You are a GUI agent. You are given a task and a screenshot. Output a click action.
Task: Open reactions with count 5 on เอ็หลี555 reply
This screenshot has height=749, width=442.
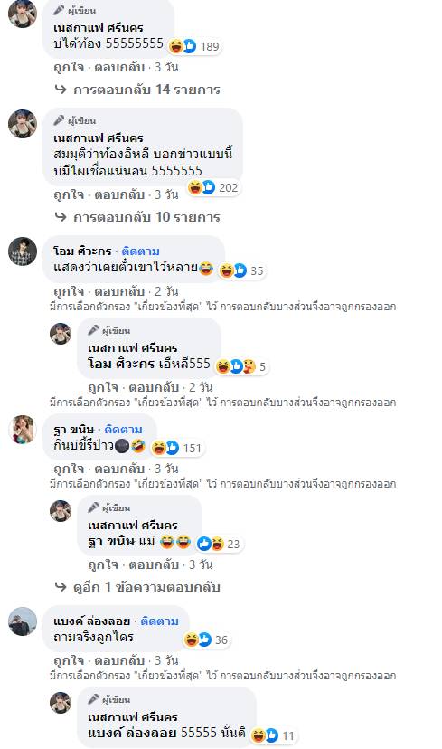click(x=241, y=366)
